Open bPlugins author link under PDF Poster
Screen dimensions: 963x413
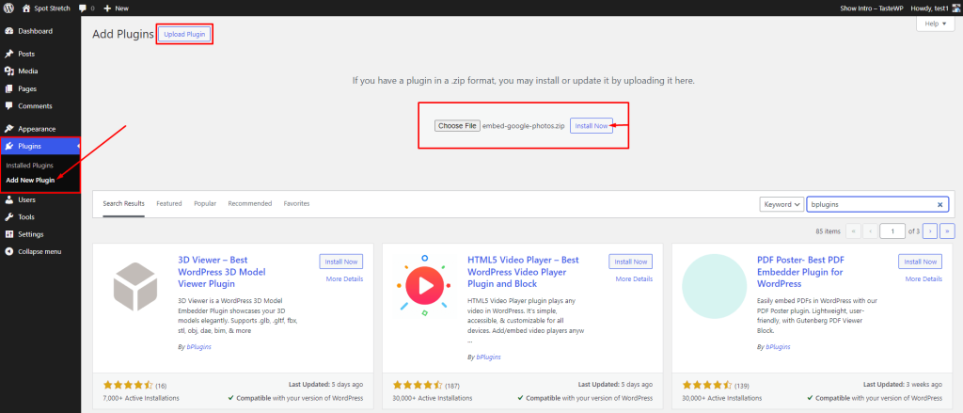[x=778, y=346]
